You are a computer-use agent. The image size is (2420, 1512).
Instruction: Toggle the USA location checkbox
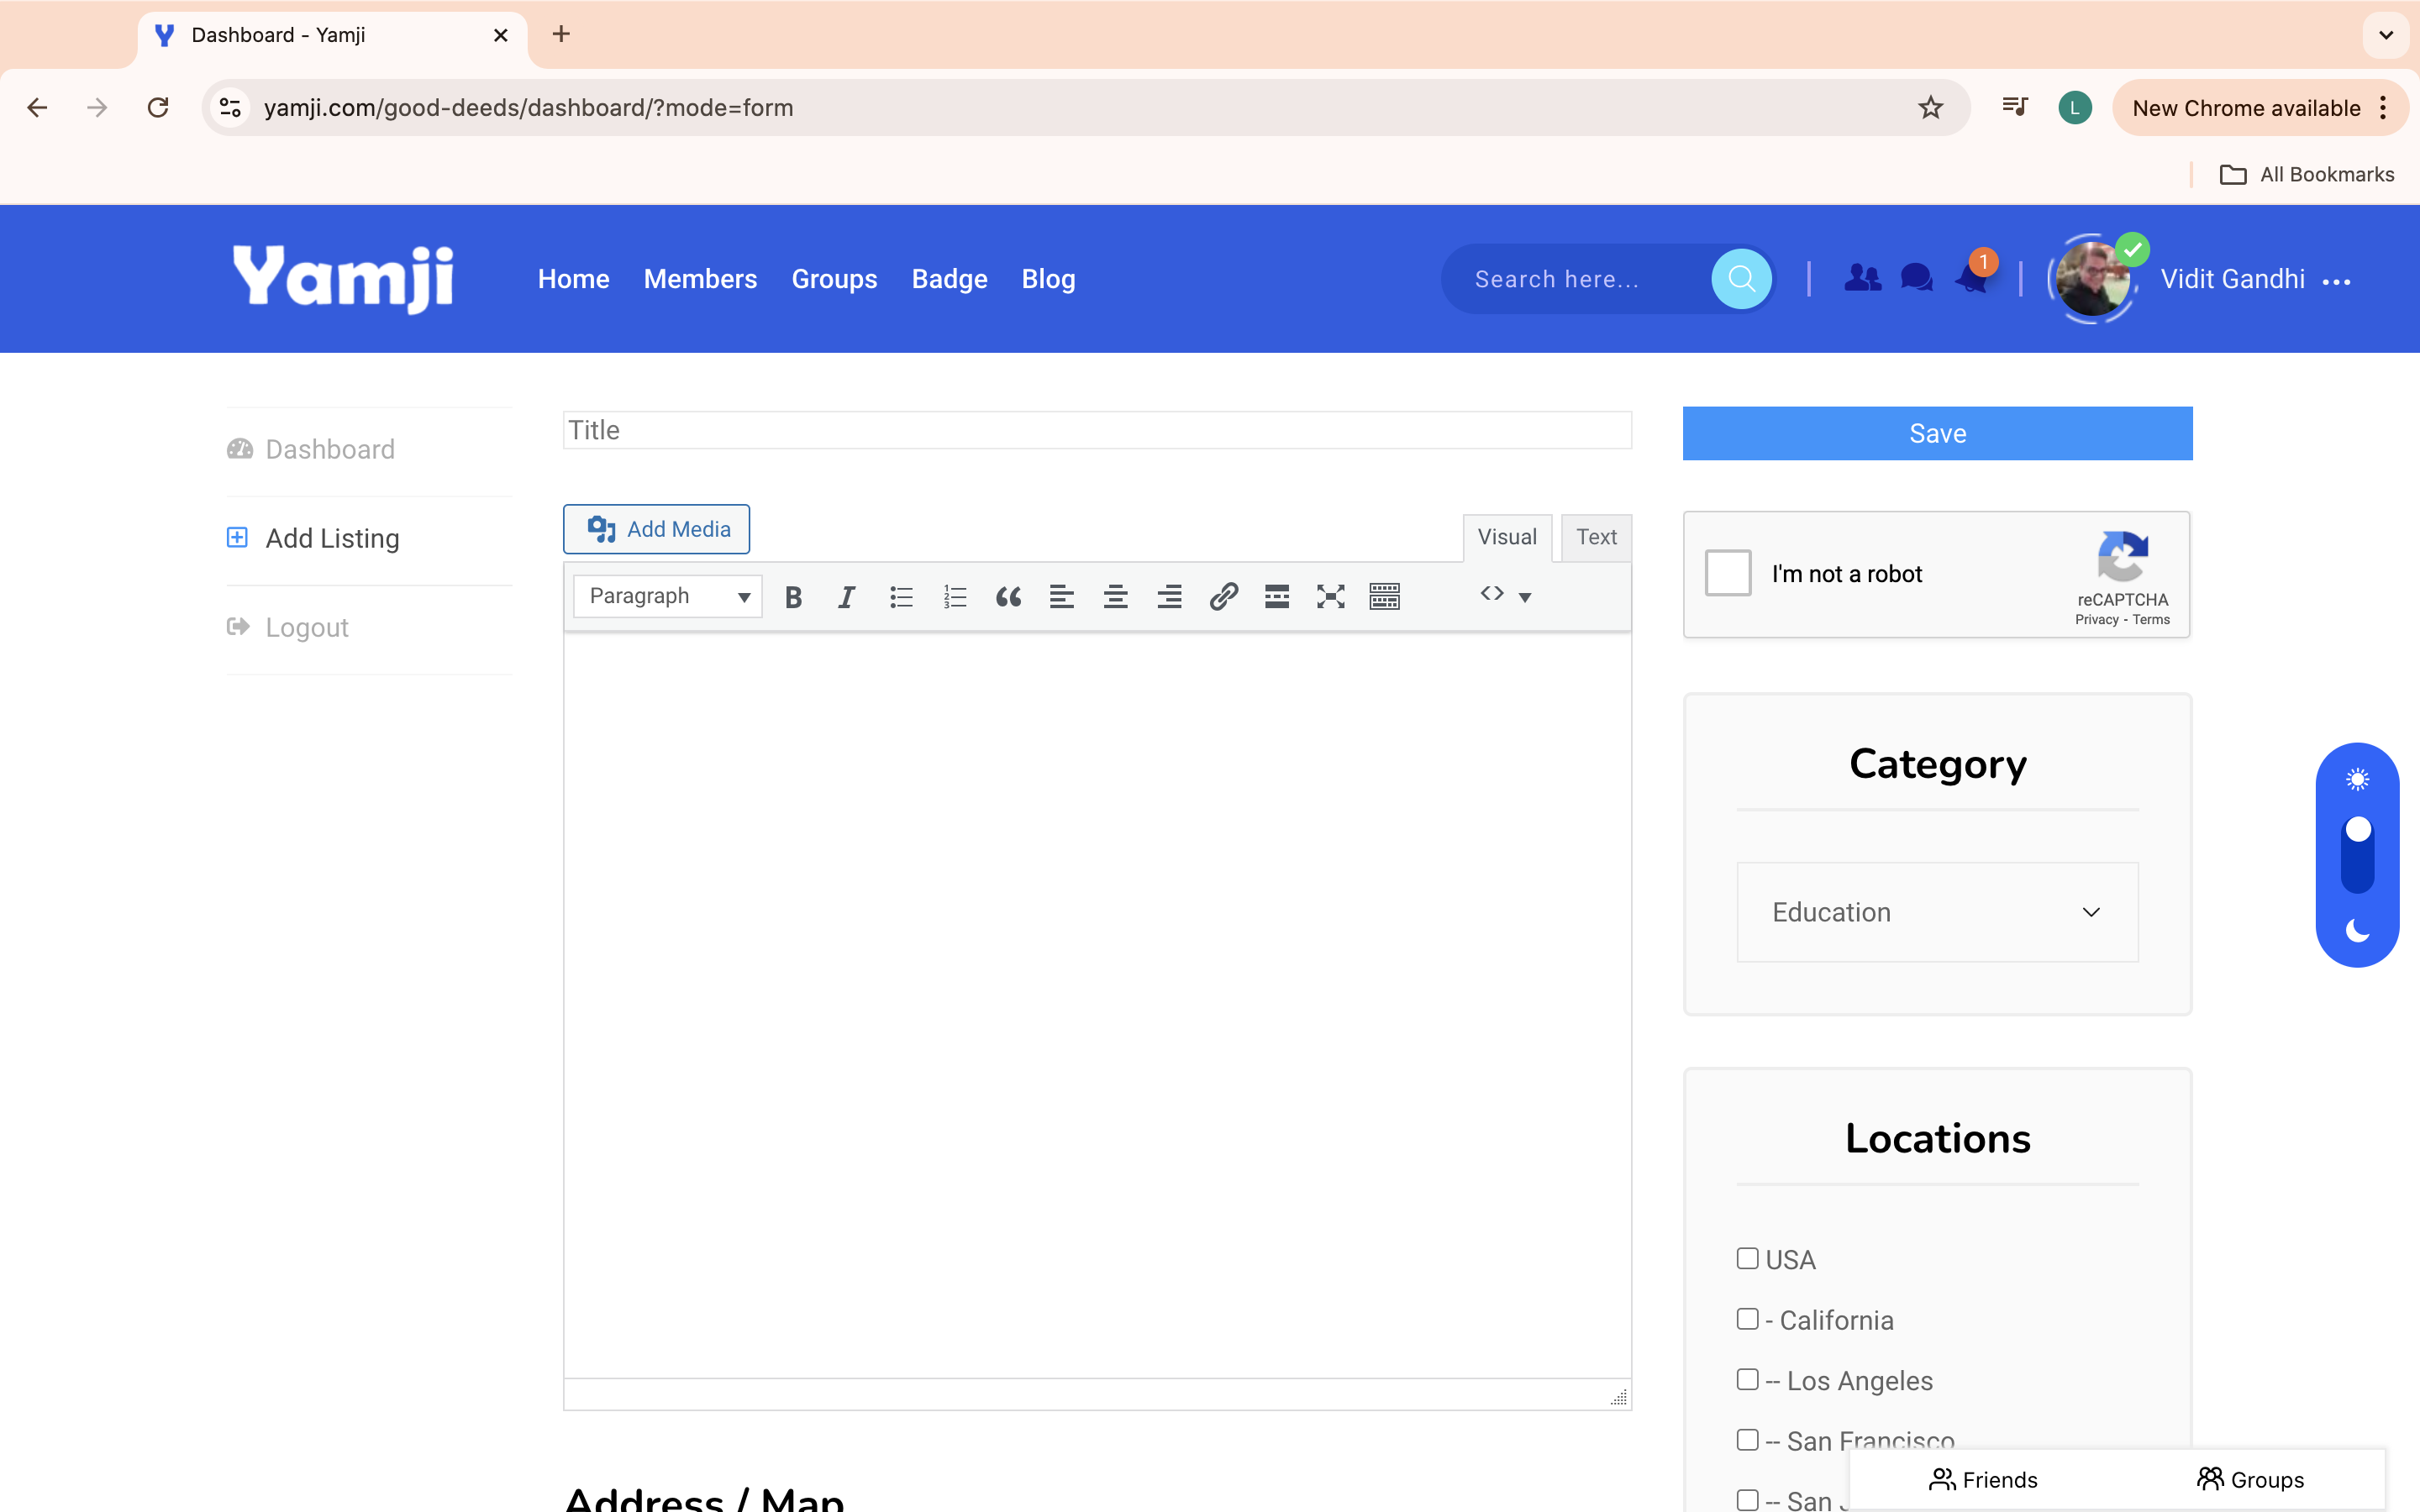point(1748,1256)
